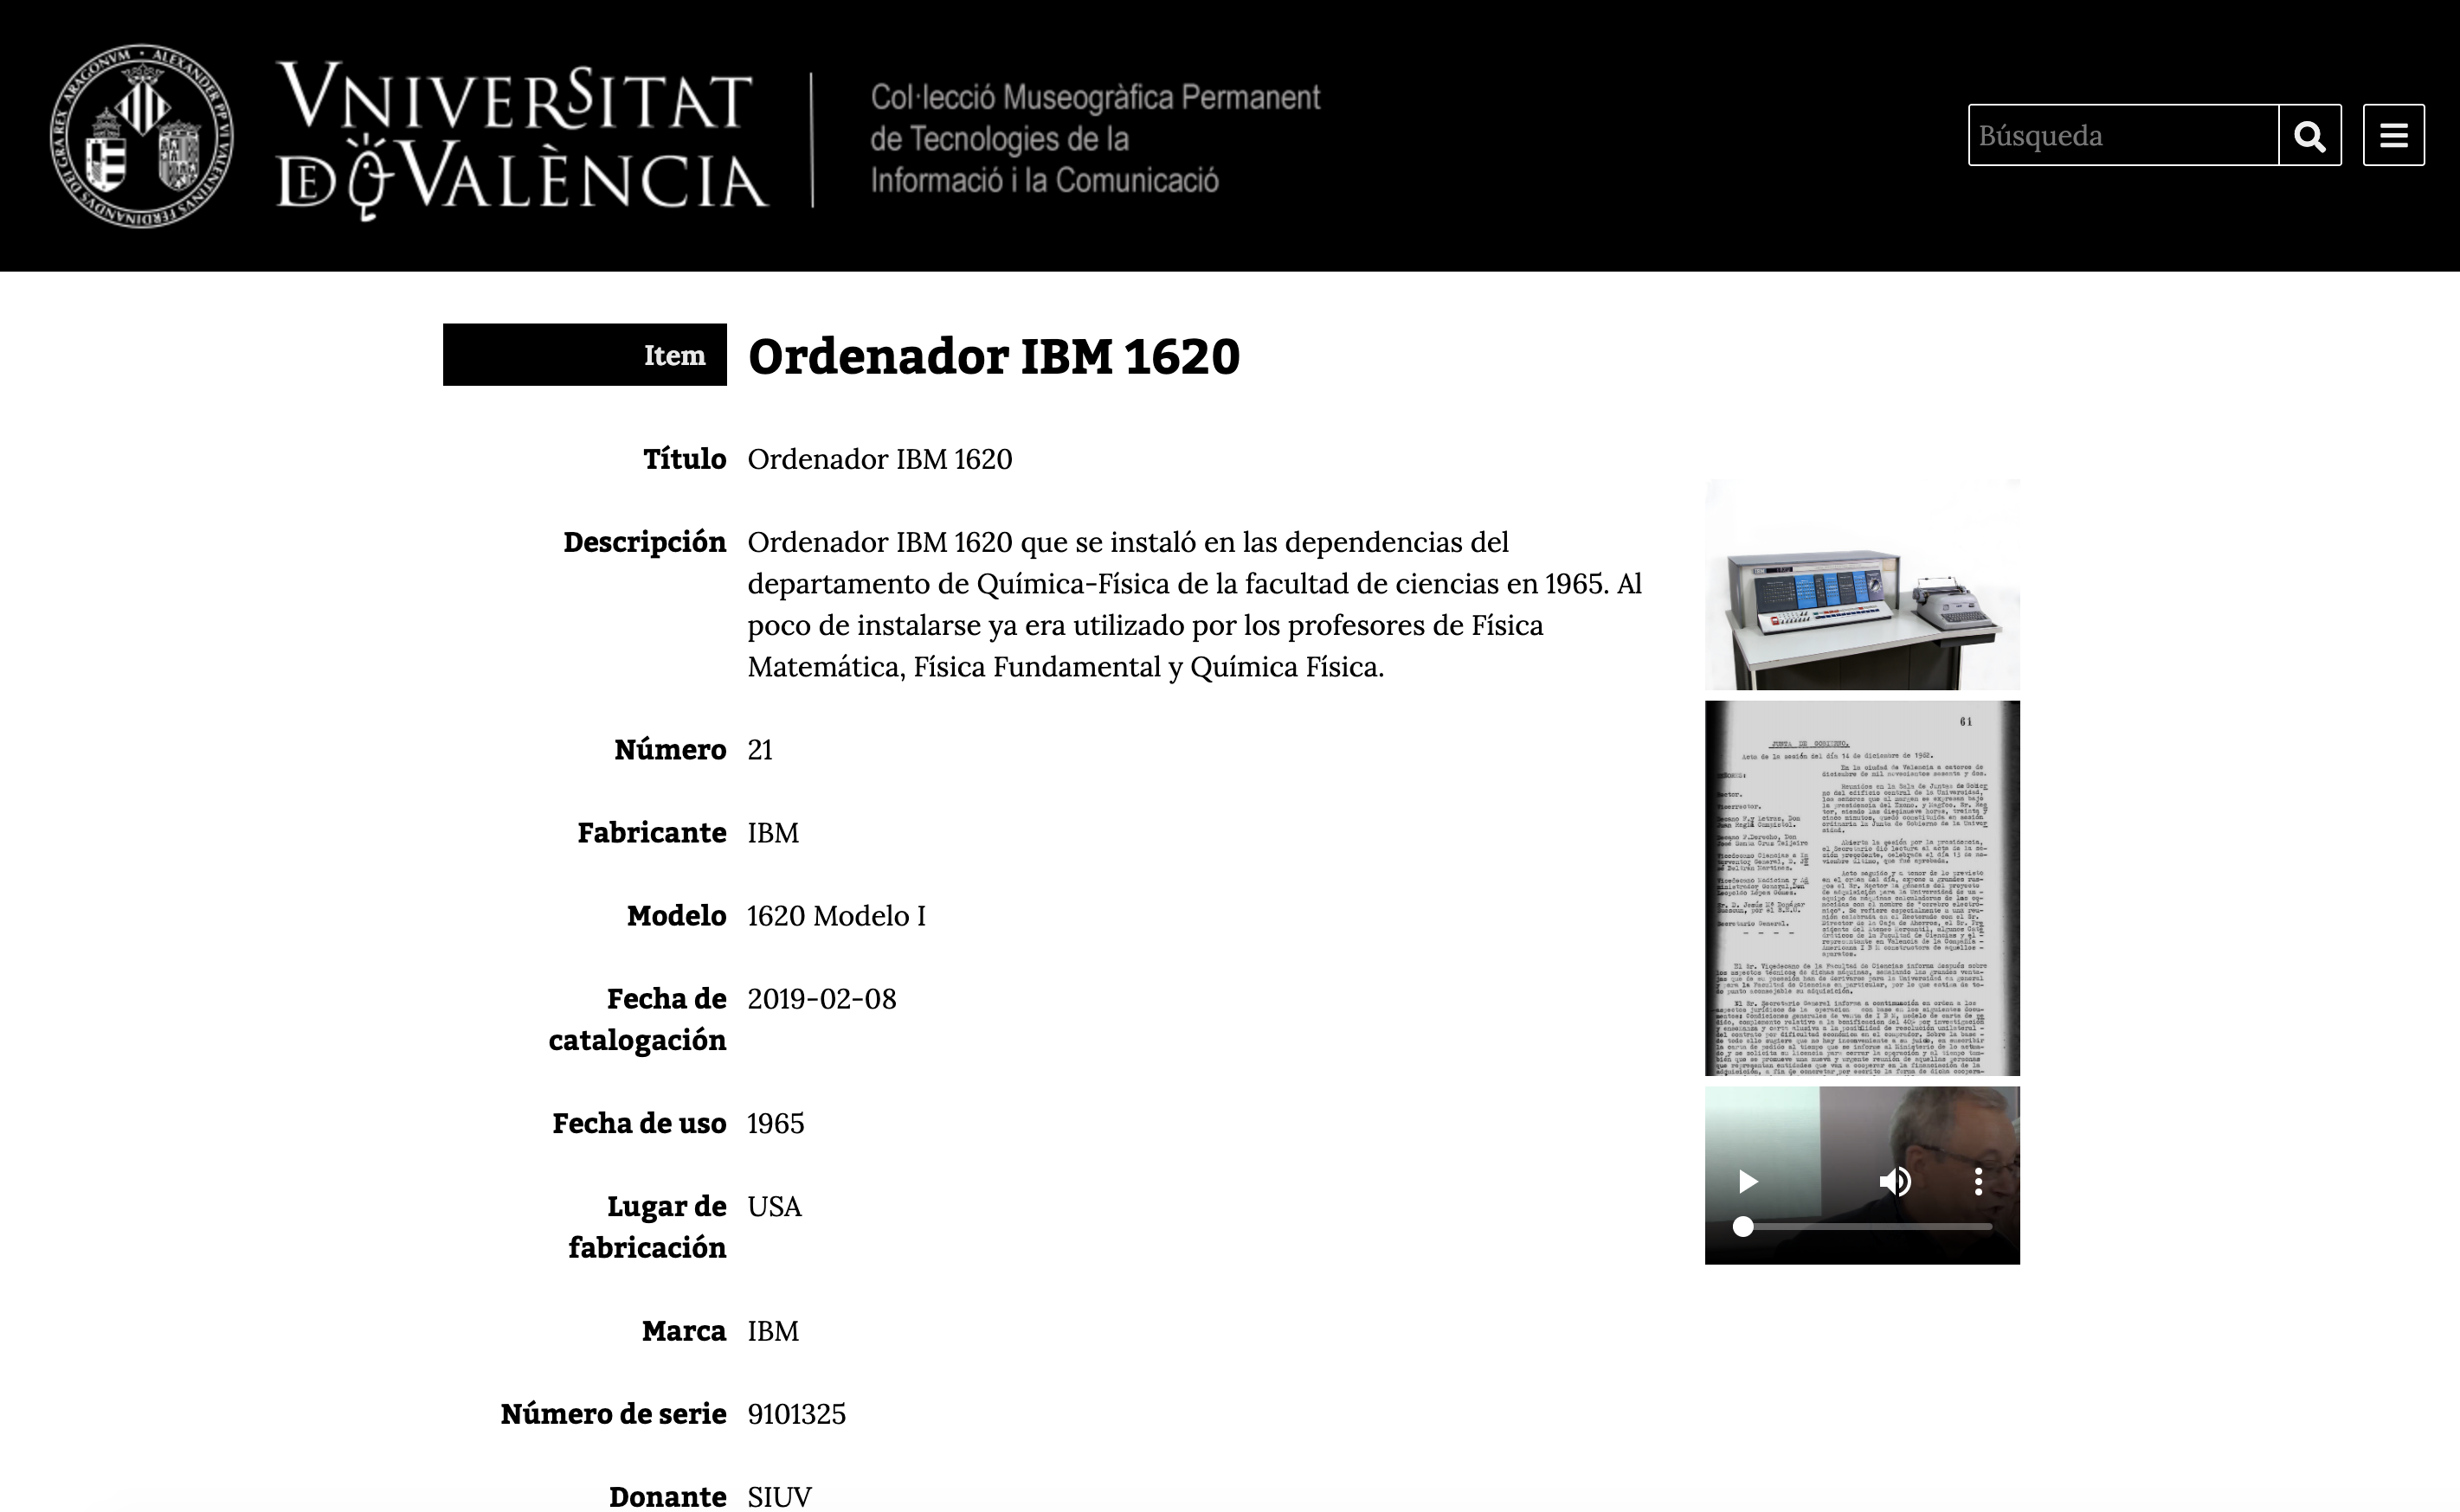Select the Título value Ordenador IBM 1620
The height and width of the screenshot is (1512, 2460).
coord(879,459)
